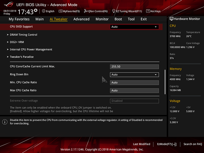Select the Min. CPU Cache Ratio label

(24, 82)
